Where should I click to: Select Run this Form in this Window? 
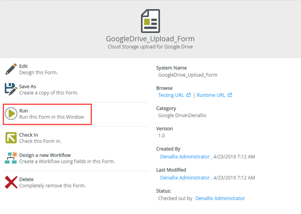[51, 117]
